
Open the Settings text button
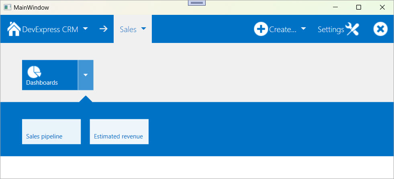331,29
